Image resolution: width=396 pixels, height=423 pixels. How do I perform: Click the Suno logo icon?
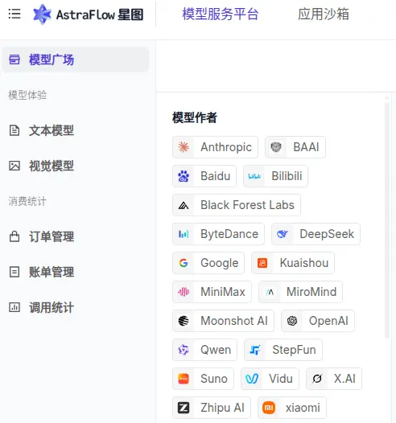[184, 379]
